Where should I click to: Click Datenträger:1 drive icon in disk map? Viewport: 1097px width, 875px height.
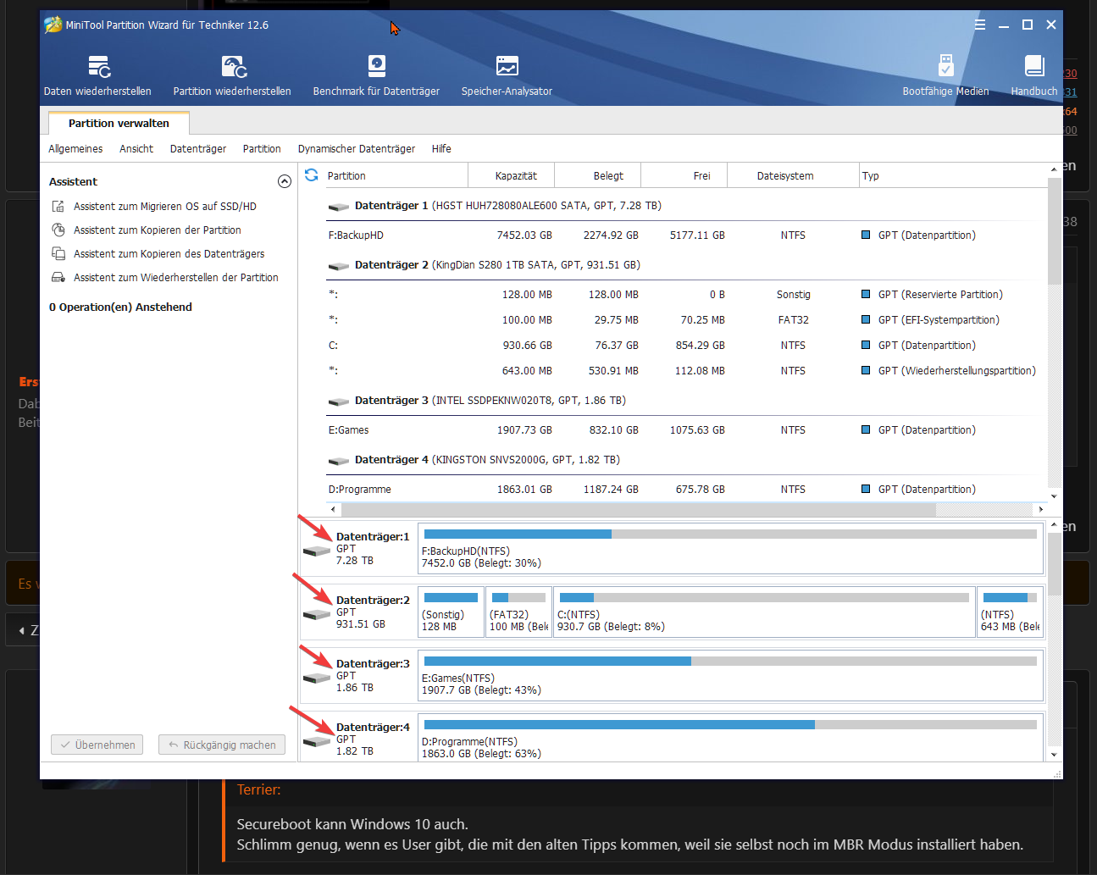(x=317, y=551)
